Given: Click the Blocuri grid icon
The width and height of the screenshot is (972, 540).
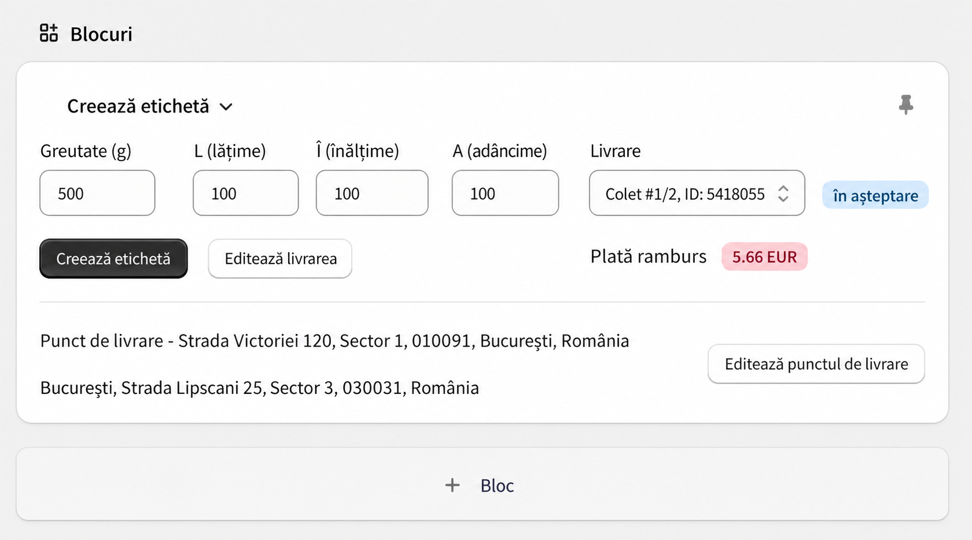Looking at the screenshot, I should point(49,33).
